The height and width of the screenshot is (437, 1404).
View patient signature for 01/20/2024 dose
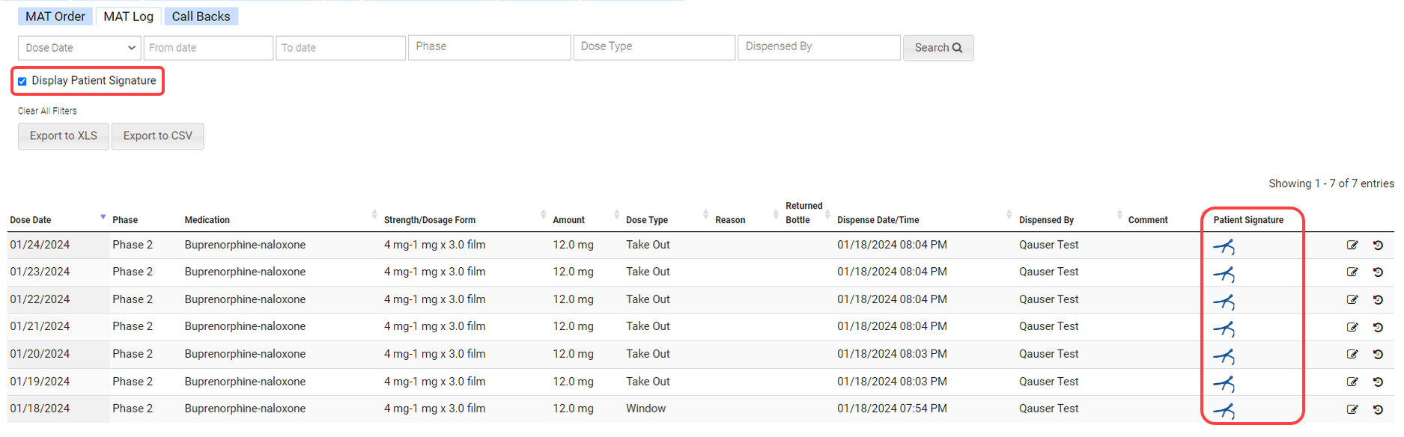[x=1224, y=356]
